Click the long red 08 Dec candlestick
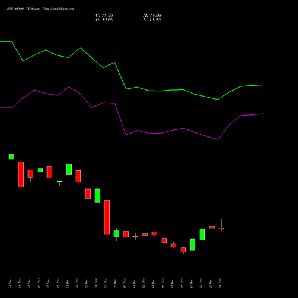Viewport: 298px width, 298px height. tap(107, 218)
